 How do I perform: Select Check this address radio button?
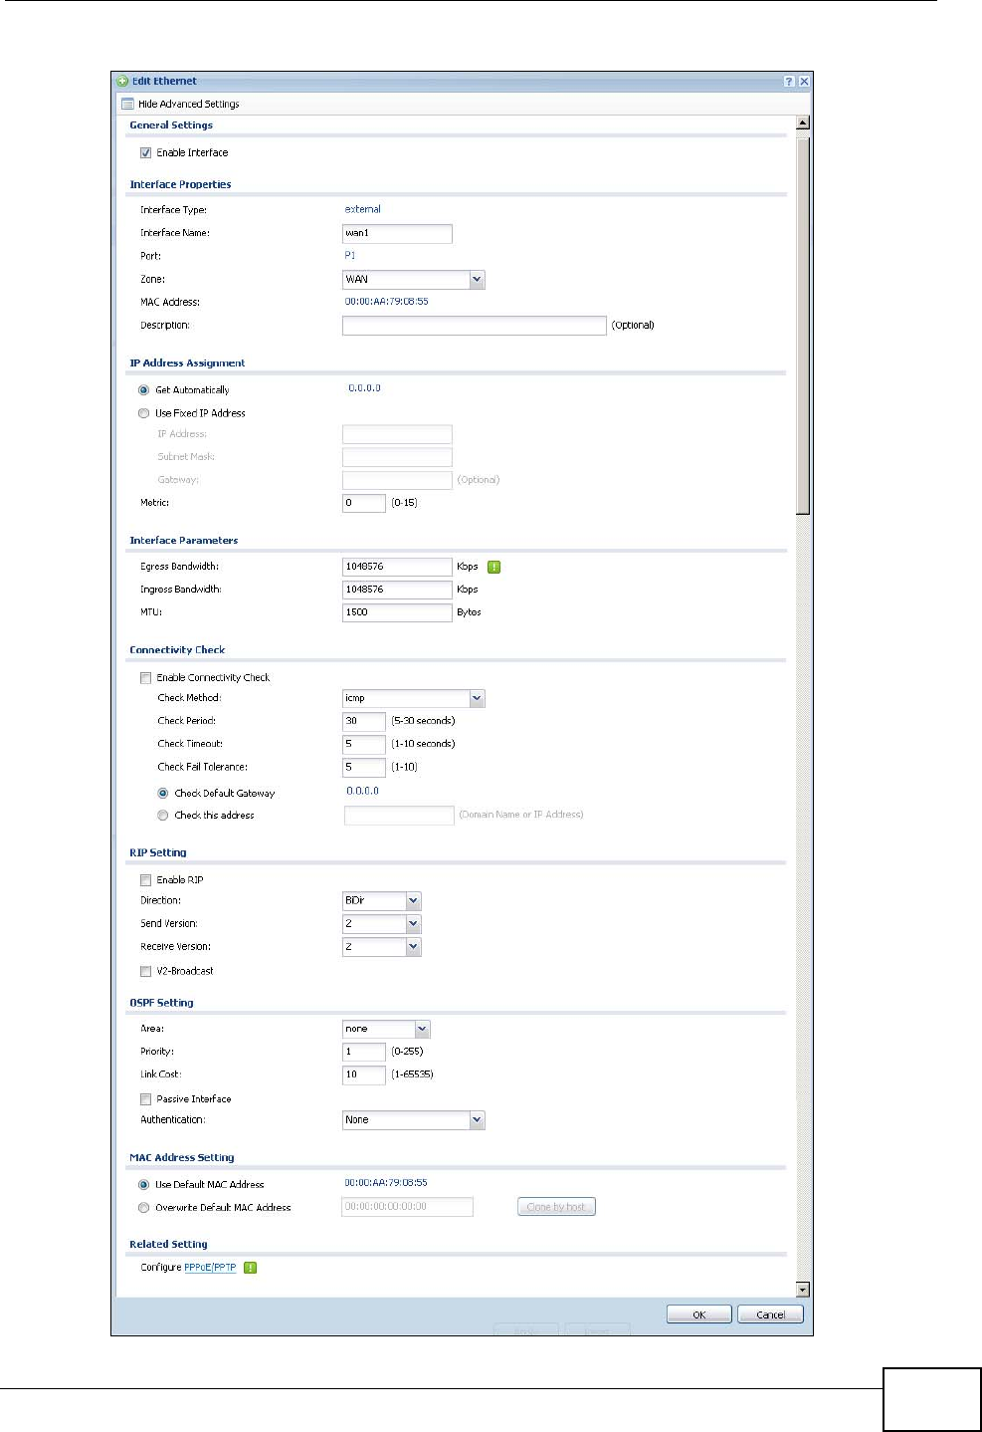click(163, 816)
